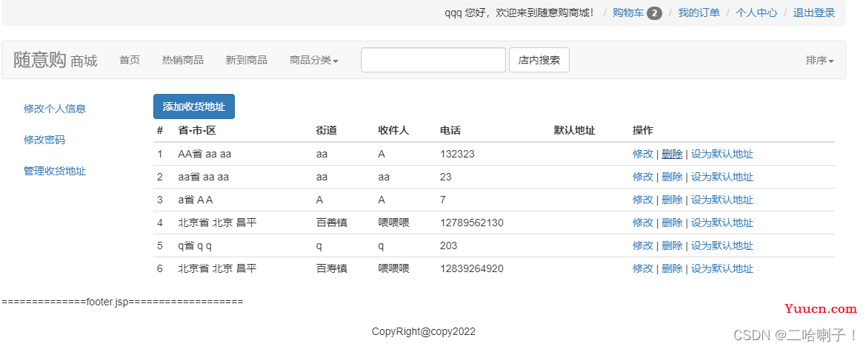
Task: Click the q省 q q address cell
Action: (x=195, y=245)
